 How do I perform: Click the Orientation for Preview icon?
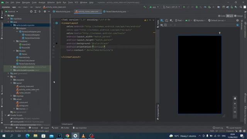click(x=166, y=20)
